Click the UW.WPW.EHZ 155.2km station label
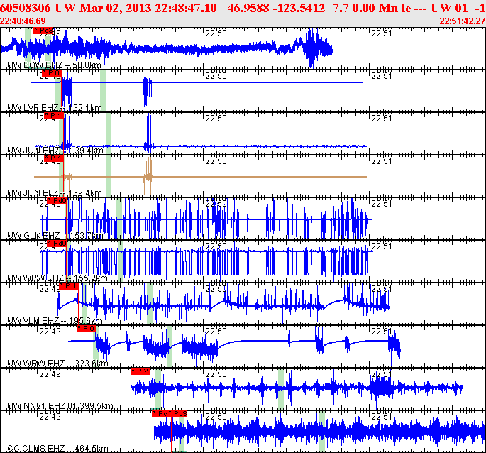The height and width of the screenshot is (453, 486). [x=57, y=278]
